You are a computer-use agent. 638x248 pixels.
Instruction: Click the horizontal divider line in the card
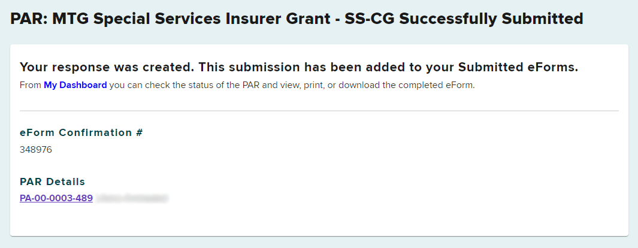coord(319,111)
